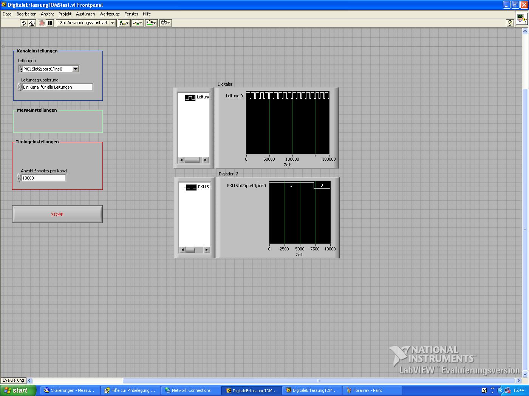Click the Anzahl Samples pro Kanal field
529x396 pixels.
[43, 178]
